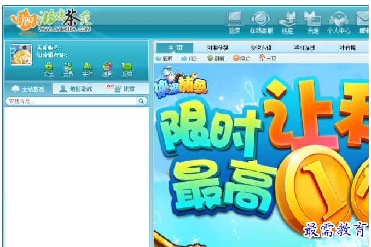Click the magnifier search button
The height and width of the screenshot is (247, 371).
[142, 101]
